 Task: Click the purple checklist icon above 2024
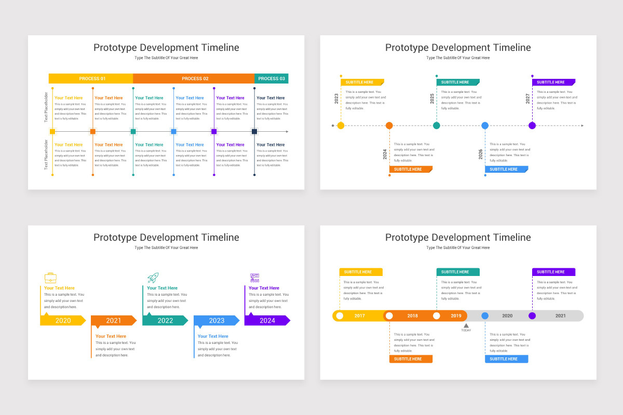pos(254,276)
